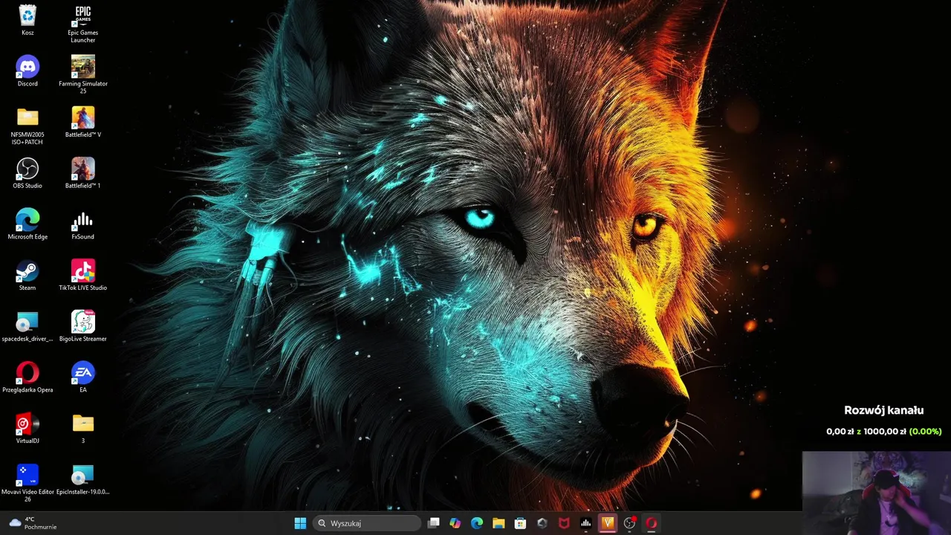The image size is (951, 535).
Task: Click the OBS Studio desktop icon
Action: point(27,173)
